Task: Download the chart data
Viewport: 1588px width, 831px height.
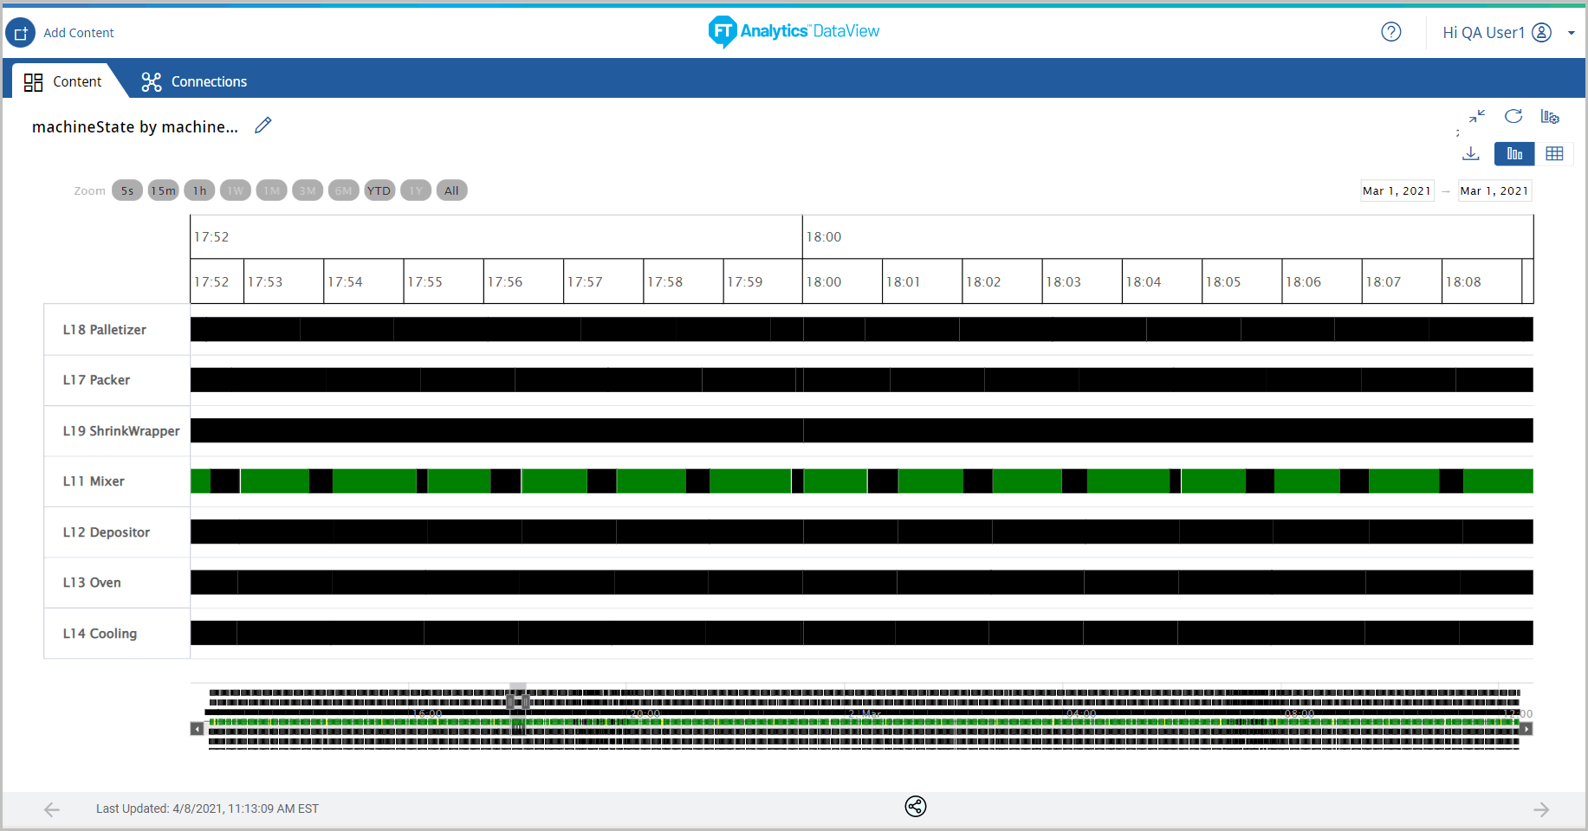Action: pyautogui.click(x=1470, y=153)
